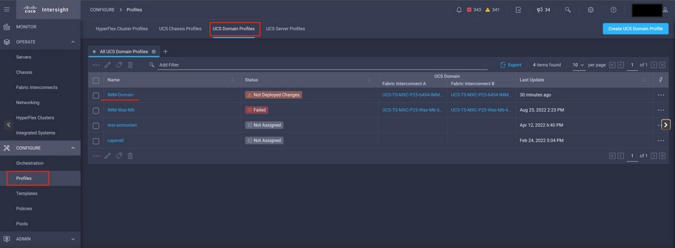The height and width of the screenshot is (248, 675).
Task: Click the bottom edit pencil icon
Action: tap(107, 155)
